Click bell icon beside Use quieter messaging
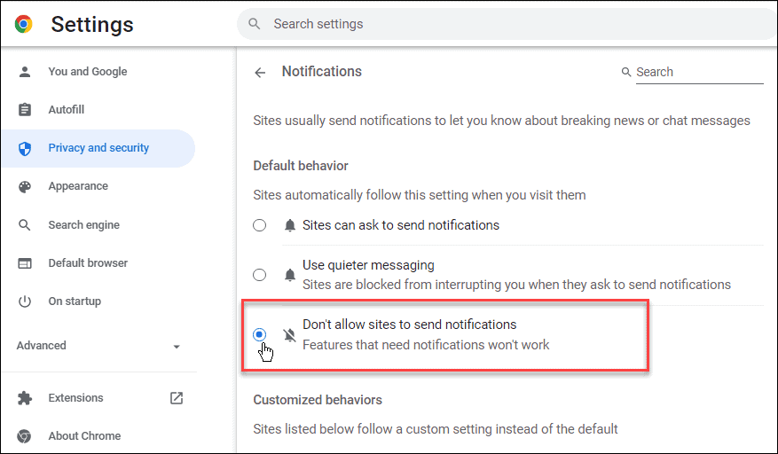 pos(290,275)
